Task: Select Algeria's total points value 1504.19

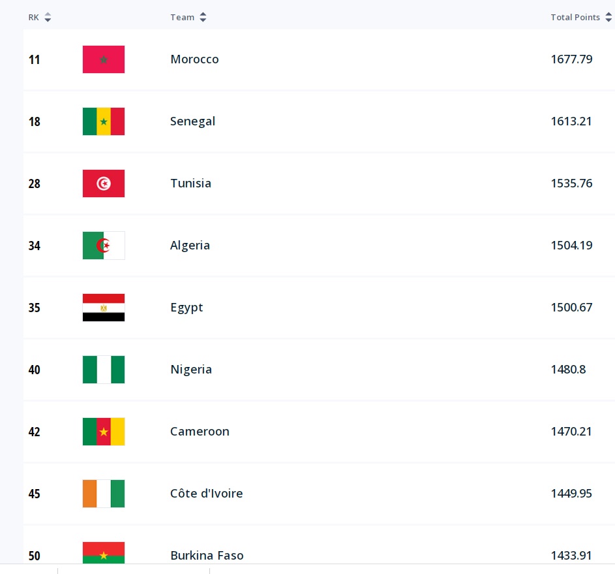Action: (571, 246)
